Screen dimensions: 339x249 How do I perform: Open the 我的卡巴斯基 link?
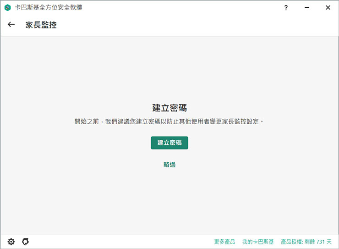(258, 242)
